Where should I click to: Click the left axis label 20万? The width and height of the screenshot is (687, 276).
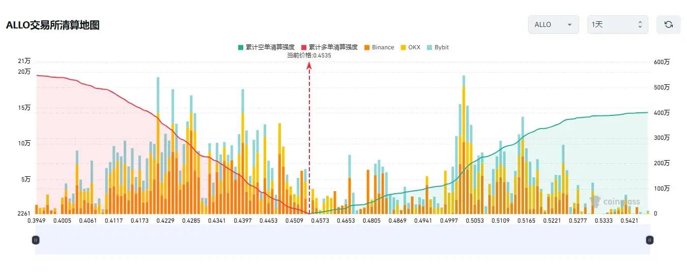24,72
